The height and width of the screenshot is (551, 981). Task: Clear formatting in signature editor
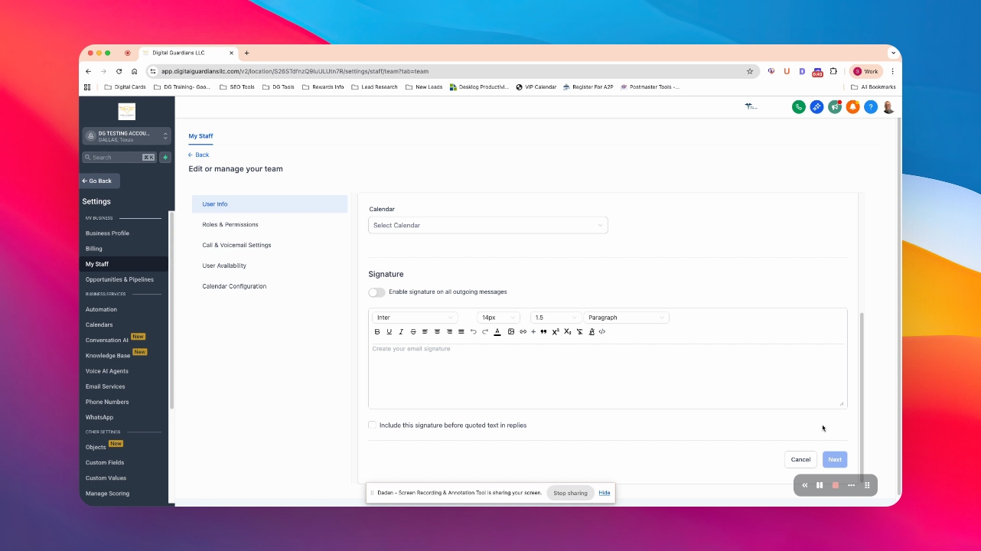[x=579, y=331]
